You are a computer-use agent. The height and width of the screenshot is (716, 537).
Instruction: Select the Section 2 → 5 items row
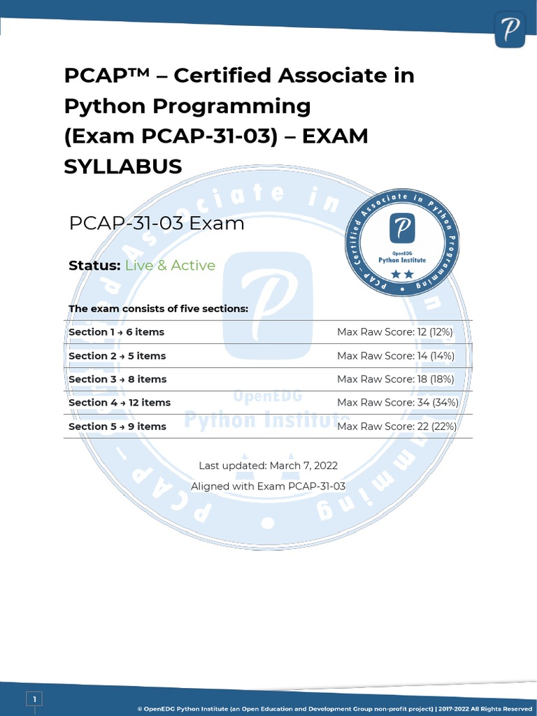268,356
